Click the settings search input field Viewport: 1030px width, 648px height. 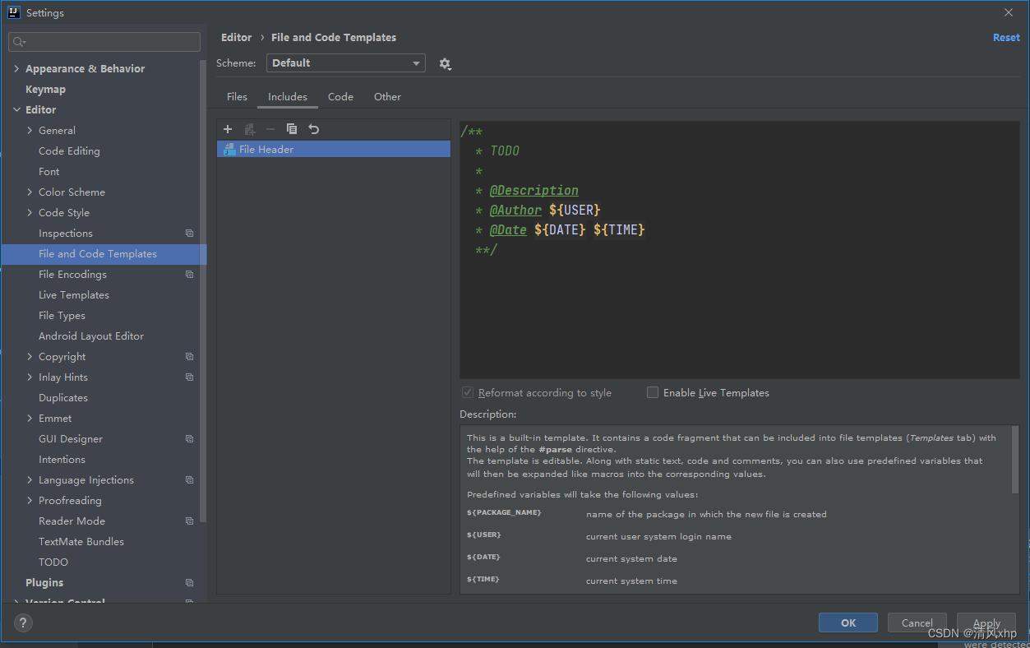click(x=104, y=42)
